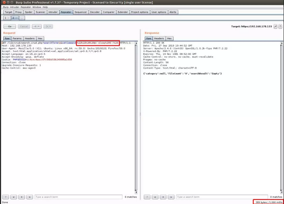Click request search next match button
This screenshot has height=204, width=284.
29,197
